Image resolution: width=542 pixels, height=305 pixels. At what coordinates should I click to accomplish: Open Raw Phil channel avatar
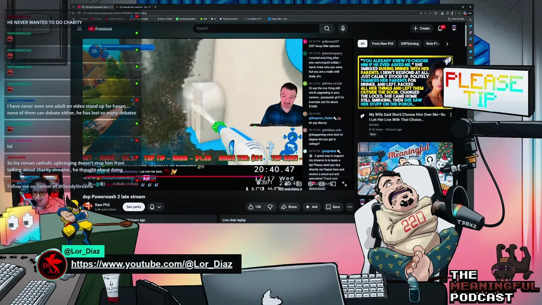click(87, 206)
